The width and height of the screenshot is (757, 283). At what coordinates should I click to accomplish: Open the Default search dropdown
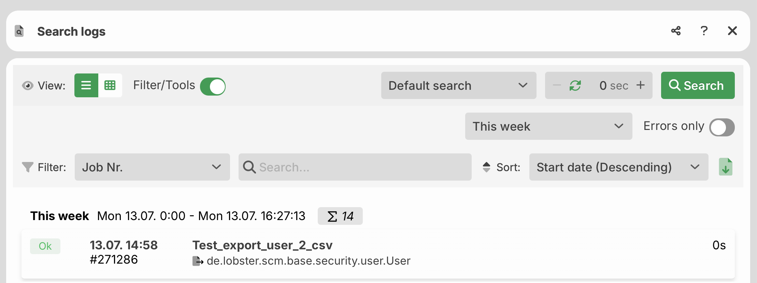tap(459, 85)
